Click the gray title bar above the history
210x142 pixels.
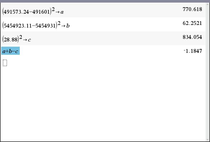(x=105, y=1)
